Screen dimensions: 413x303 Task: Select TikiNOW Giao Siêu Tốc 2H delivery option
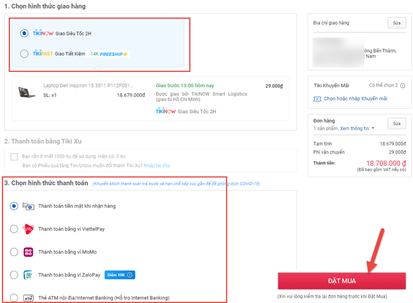click(24, 33)
